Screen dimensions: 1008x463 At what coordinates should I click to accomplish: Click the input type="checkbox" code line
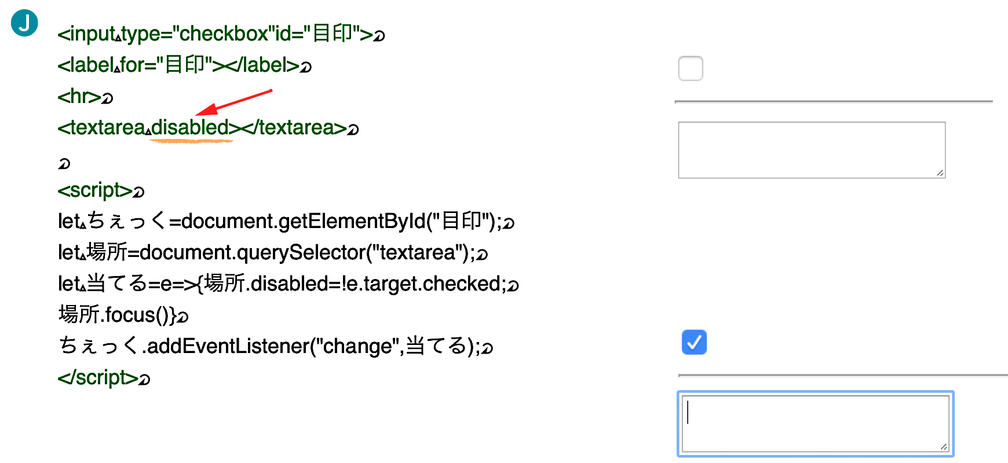[221, 34]
